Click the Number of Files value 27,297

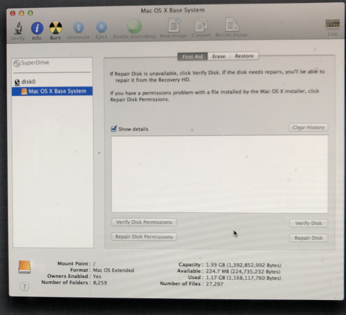click(215, 284)
